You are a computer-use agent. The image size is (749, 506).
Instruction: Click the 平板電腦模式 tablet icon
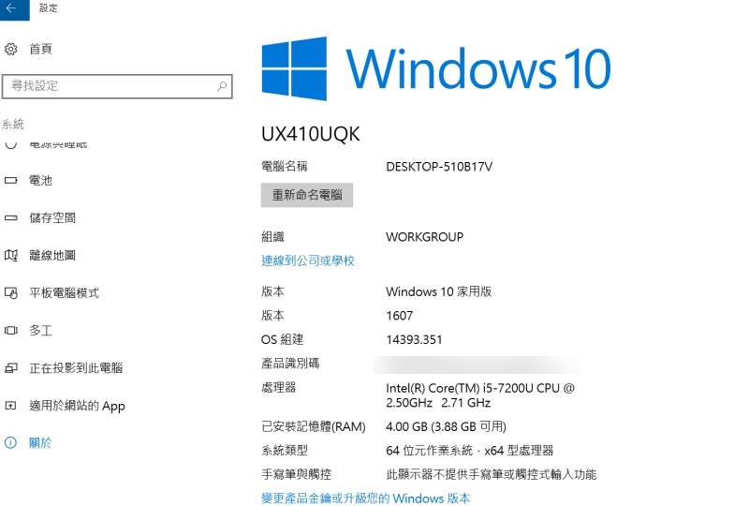11,292
